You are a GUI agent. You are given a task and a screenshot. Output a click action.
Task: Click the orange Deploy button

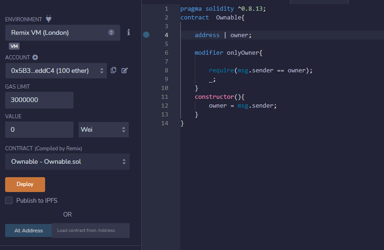pyautogui.click(x=25, y=184)
